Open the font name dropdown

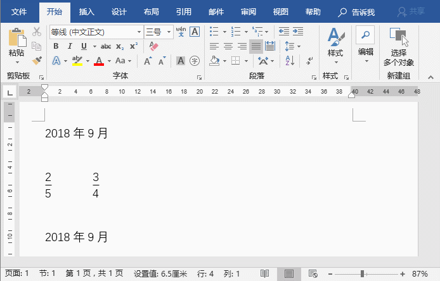[139, 32]
